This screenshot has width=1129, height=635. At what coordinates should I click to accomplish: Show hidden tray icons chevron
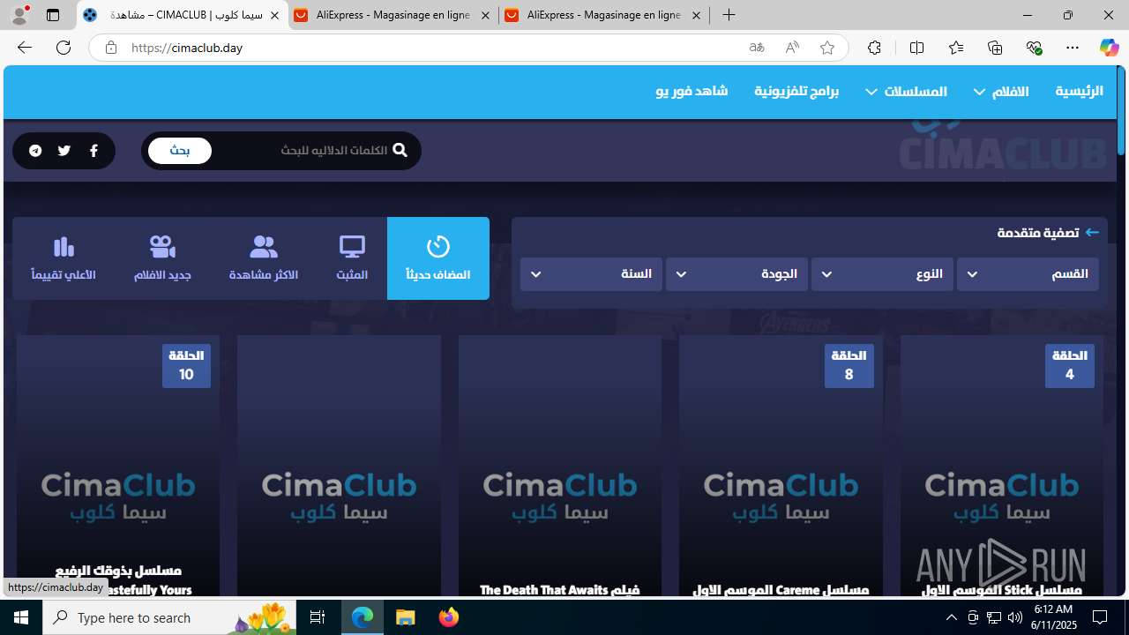tap(951, 617)
